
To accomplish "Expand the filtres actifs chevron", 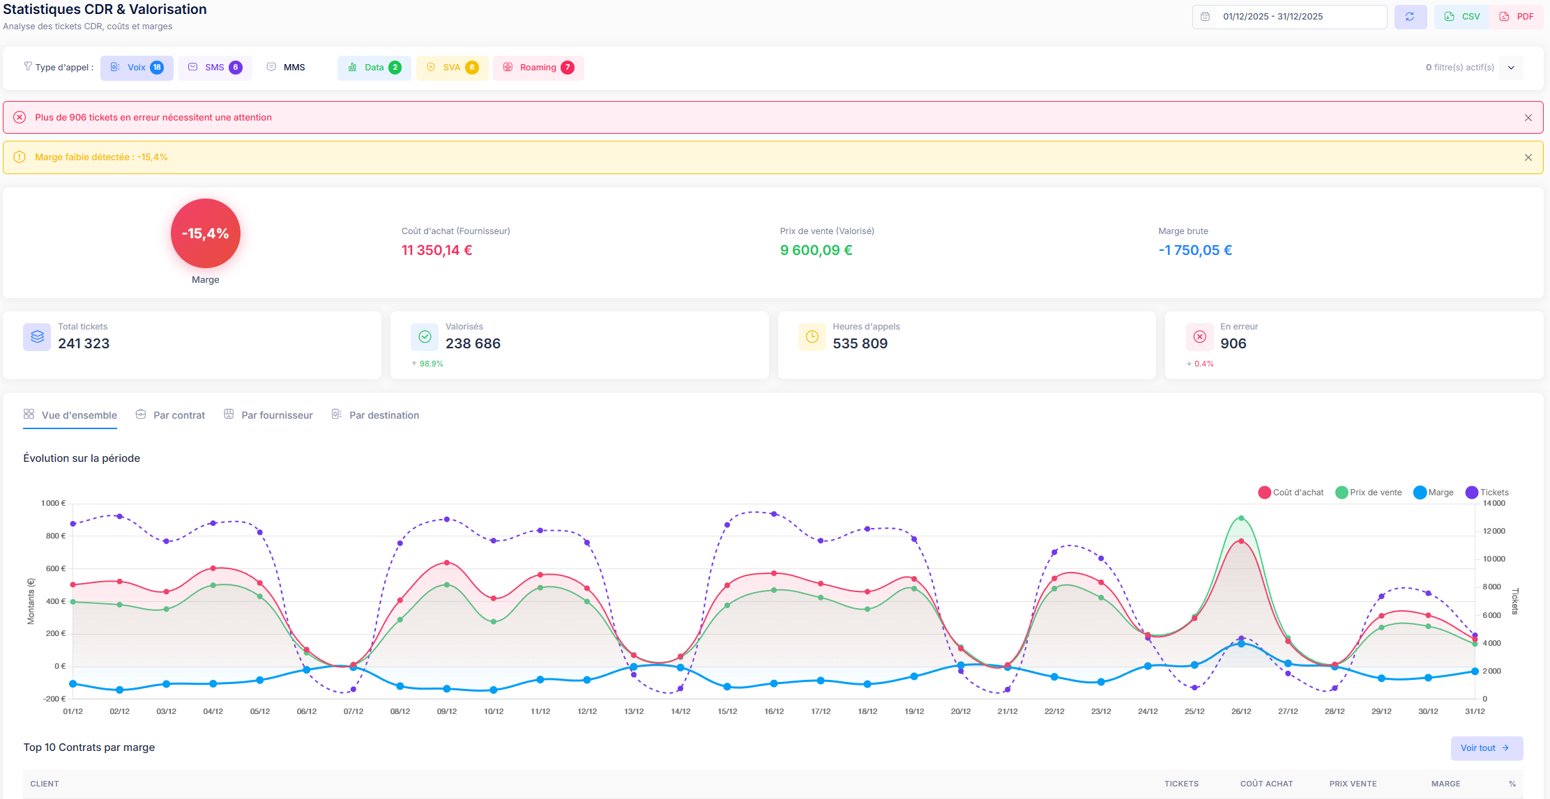I will pyautogui.click(x=1511, y=67).
